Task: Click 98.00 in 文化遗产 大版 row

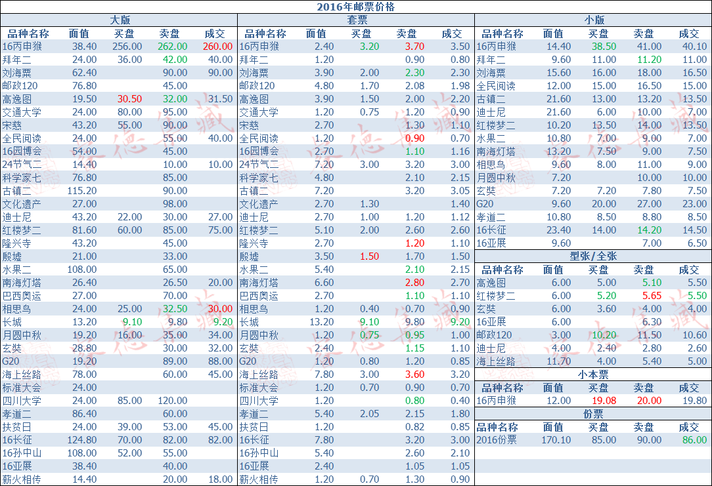Action: coord(175,204)
